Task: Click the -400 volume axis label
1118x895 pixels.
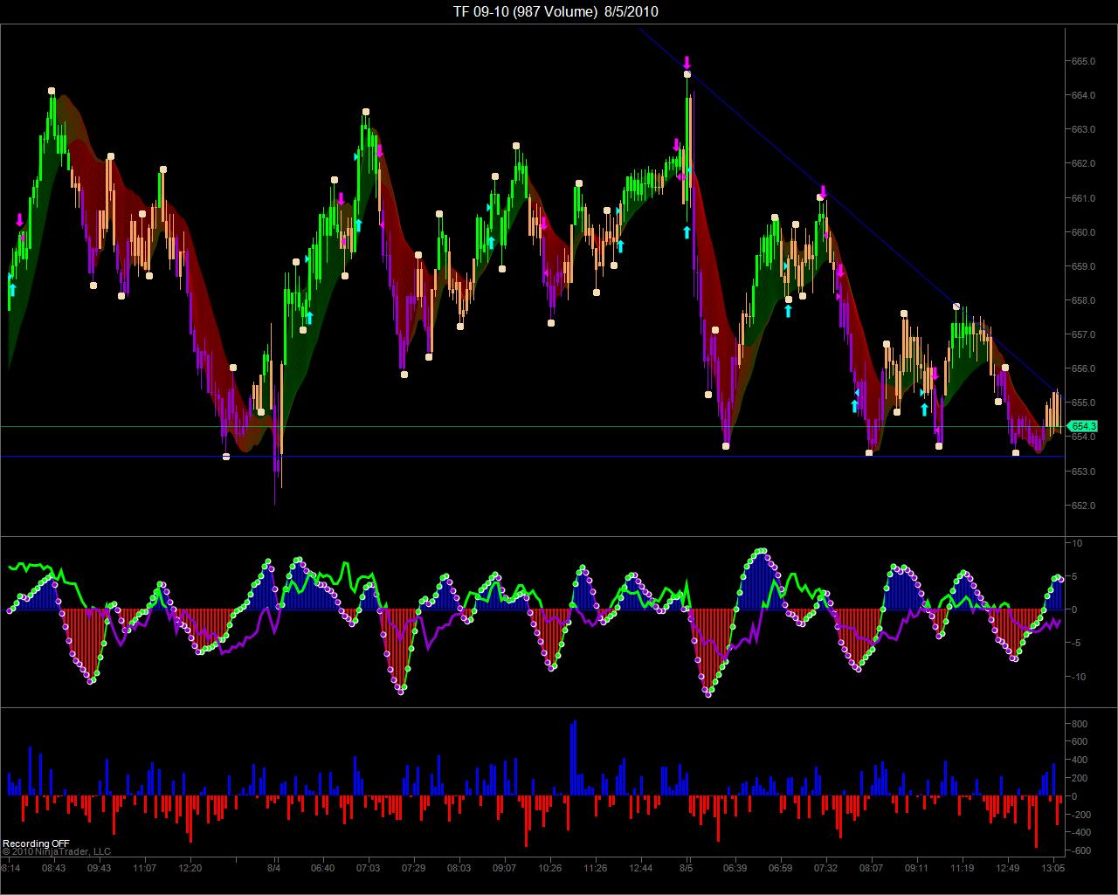Action: (x=1082, y=832)
